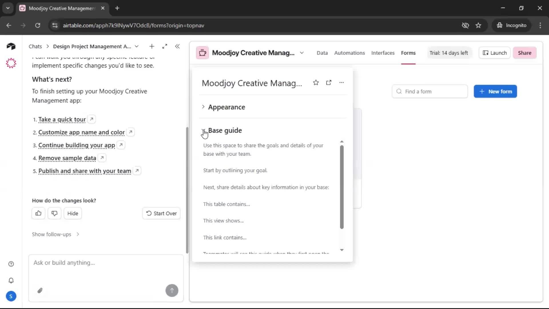
Task: Open the account avatar labeled S
Action: pos(11,296)
